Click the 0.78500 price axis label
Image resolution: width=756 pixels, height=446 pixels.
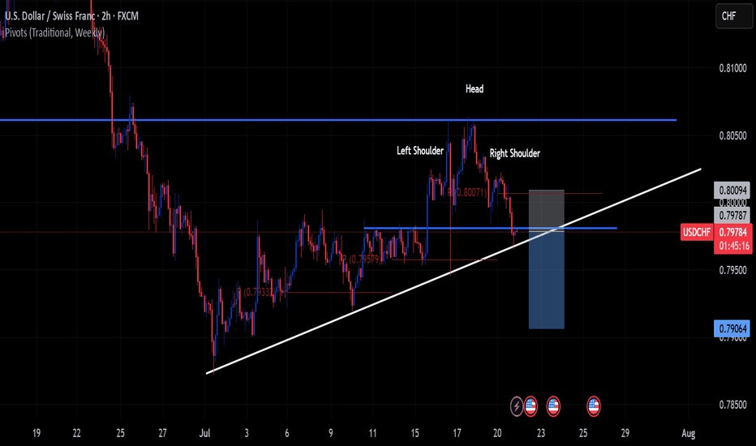tap(732, 405)
